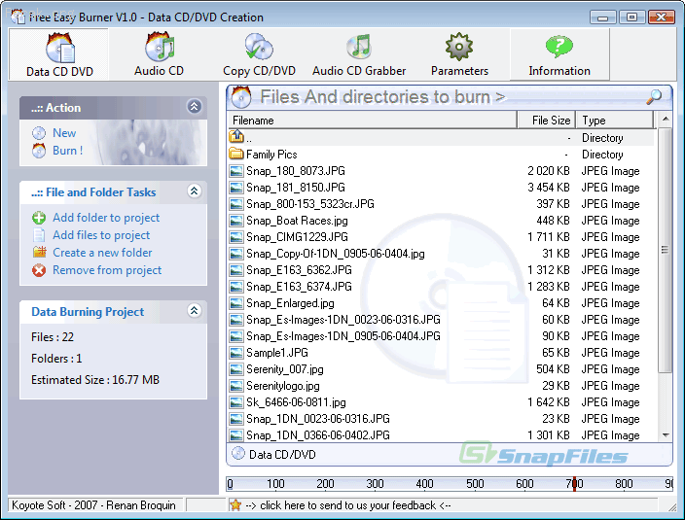Open the Information help section

(559, 54)
